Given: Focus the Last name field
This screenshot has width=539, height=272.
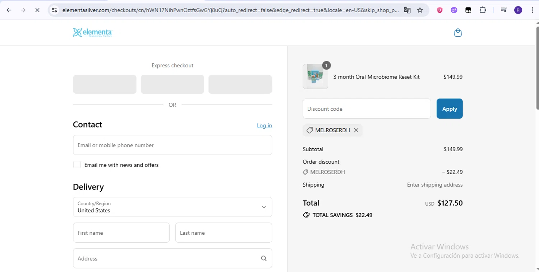Looking at the screenshot, I should (224, 233).
